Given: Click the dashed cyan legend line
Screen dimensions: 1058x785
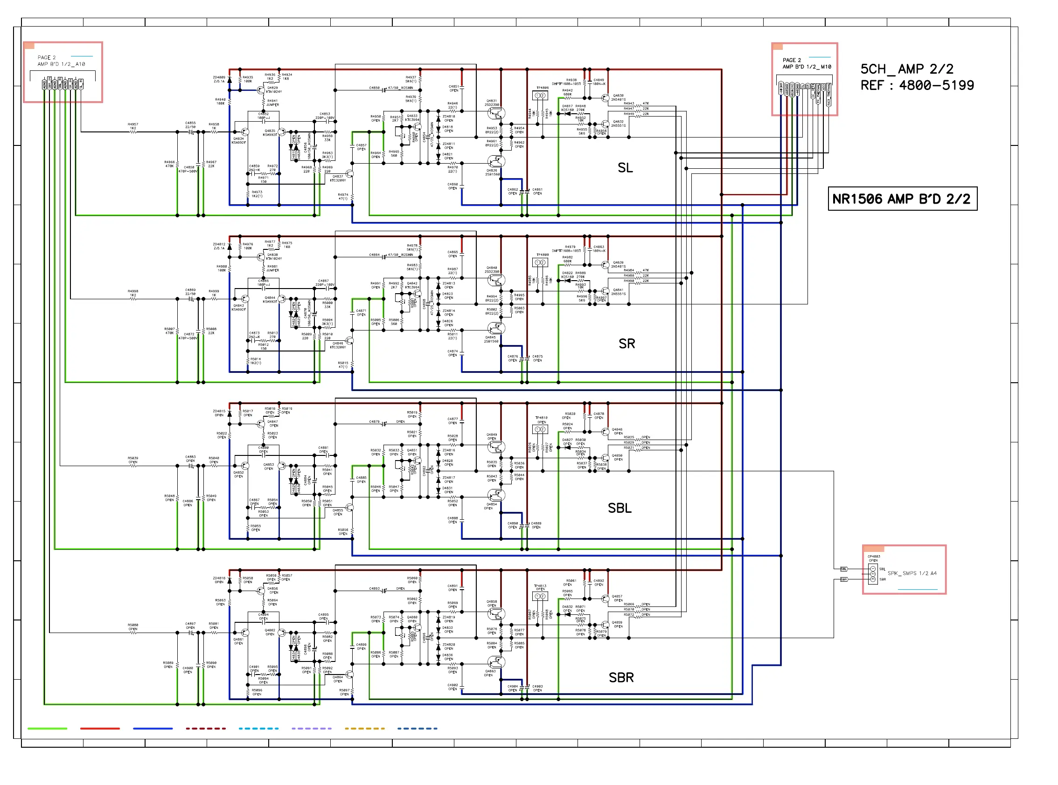Looking at the screenshot, I should (258, 728).
